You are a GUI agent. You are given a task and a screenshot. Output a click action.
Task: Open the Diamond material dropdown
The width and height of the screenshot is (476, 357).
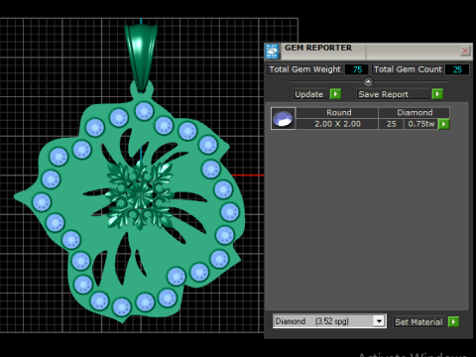click(x=379, y=321)
